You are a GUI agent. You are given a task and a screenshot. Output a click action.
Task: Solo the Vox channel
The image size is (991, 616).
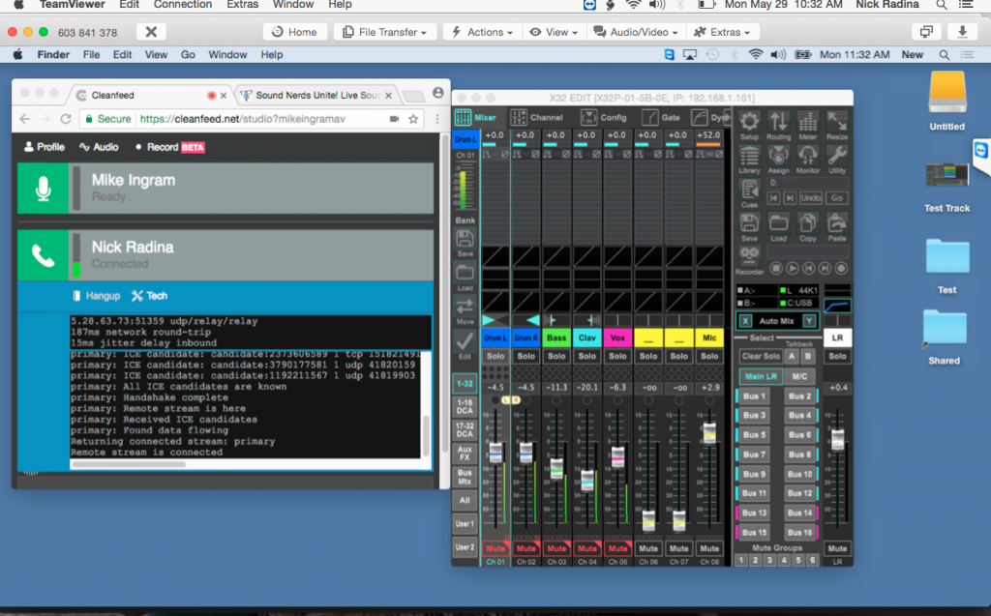617,356
